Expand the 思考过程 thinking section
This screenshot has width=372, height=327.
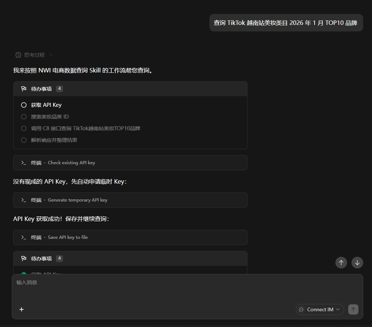[34, 55]
